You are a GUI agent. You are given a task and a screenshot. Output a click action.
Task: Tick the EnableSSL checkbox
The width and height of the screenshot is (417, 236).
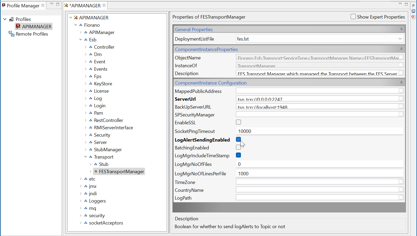point(238,122)
